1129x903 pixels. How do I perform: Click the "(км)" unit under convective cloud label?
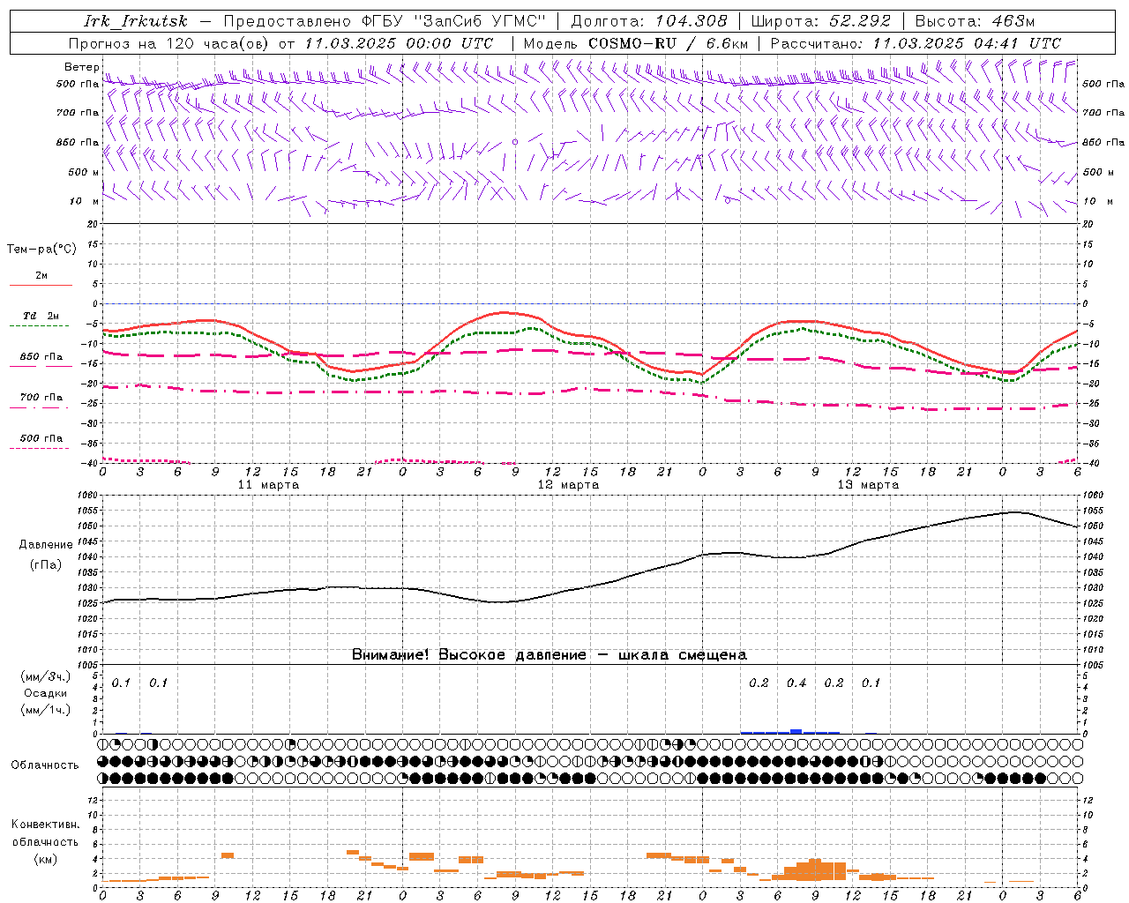(x=45, y=858)
